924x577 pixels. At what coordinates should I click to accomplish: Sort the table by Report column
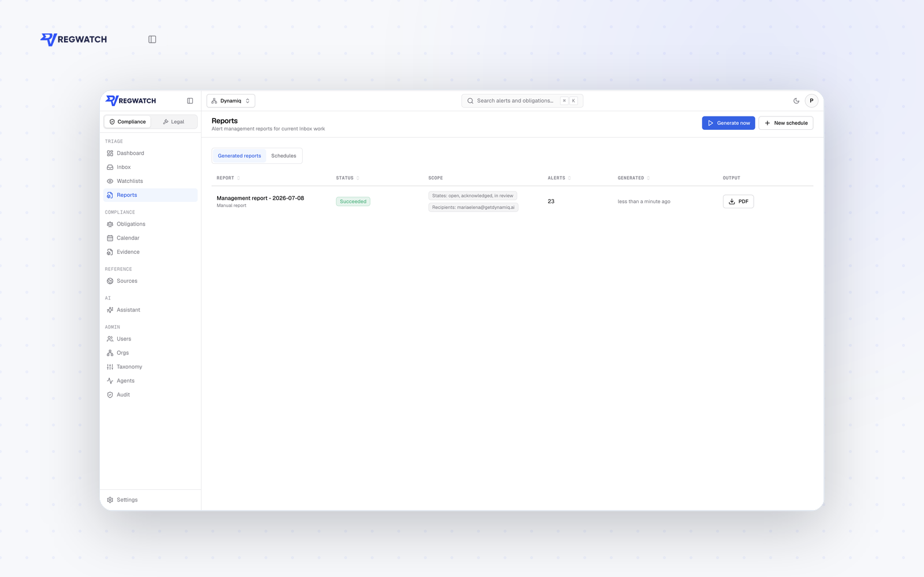[228, 178]
